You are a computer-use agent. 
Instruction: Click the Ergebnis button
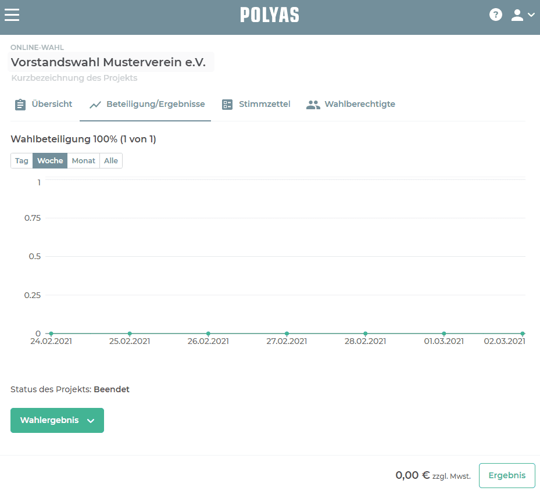(506, 475)
